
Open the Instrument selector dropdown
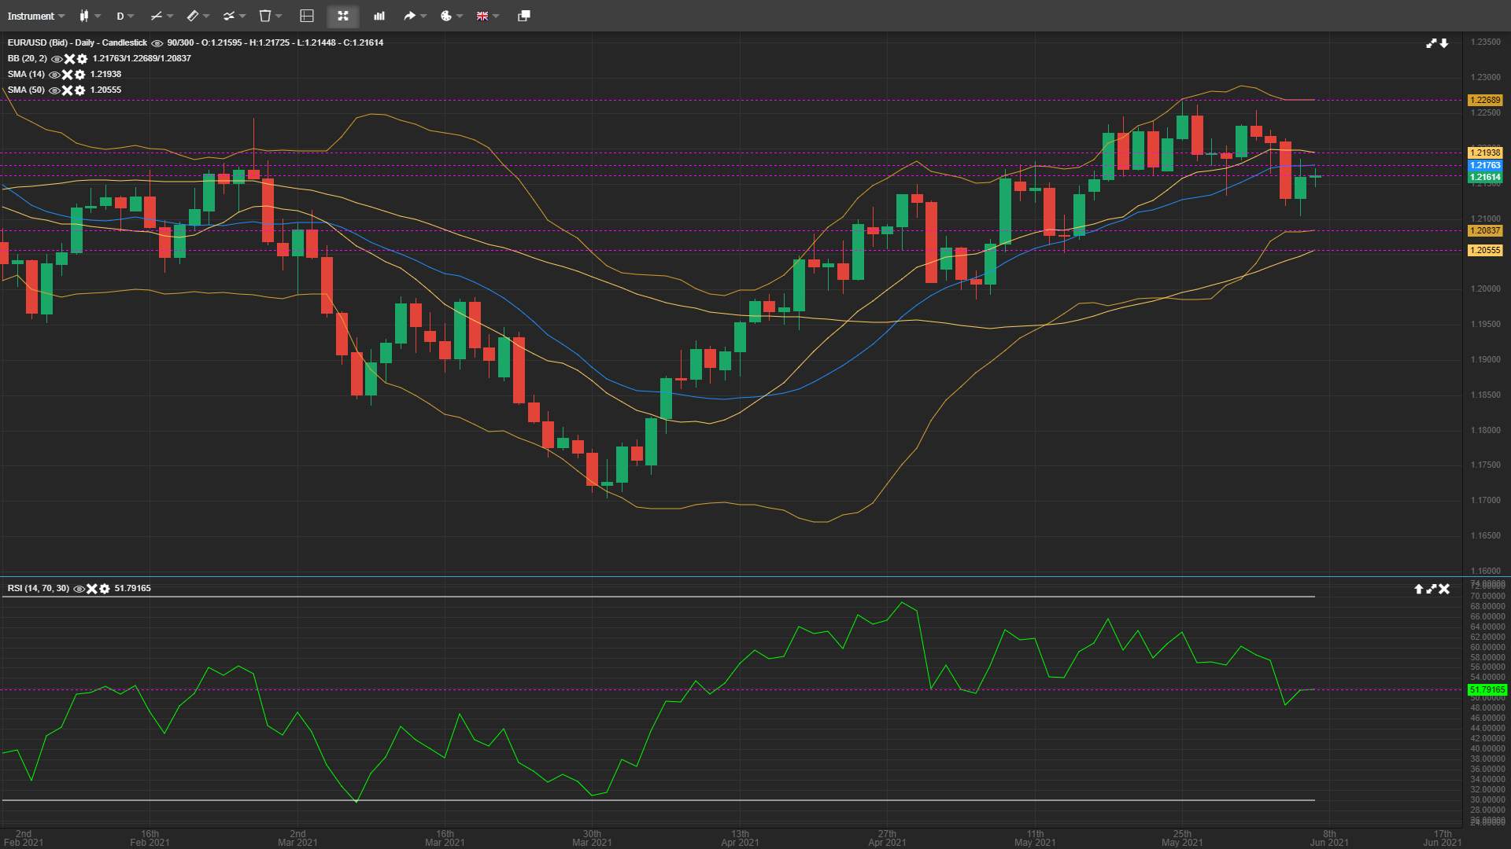point(35,16)
